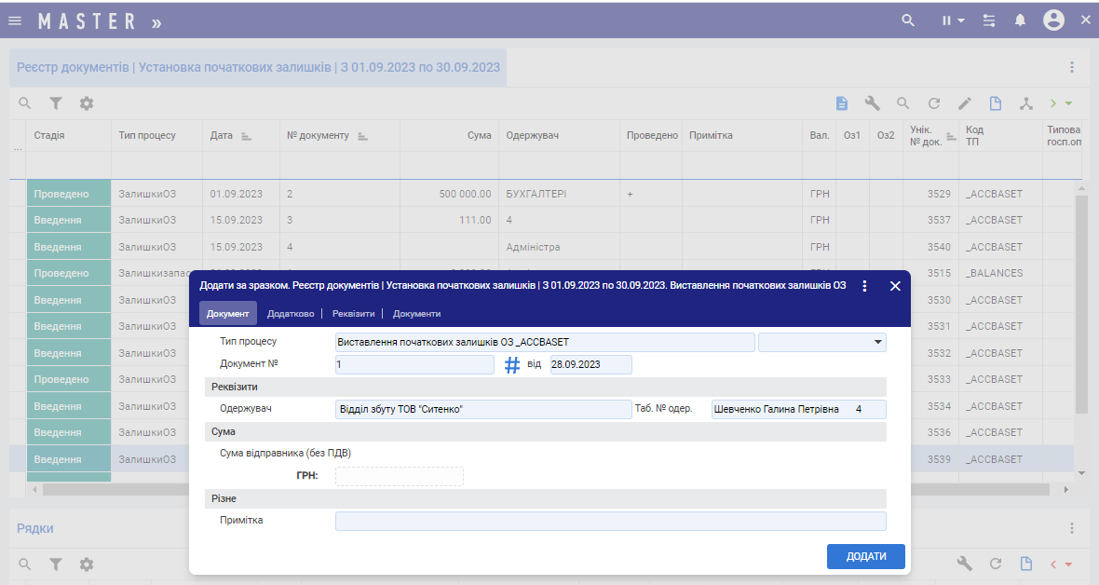
Task: Click the refresh icon in registry toolbar
Action: [x=934, y=103]
